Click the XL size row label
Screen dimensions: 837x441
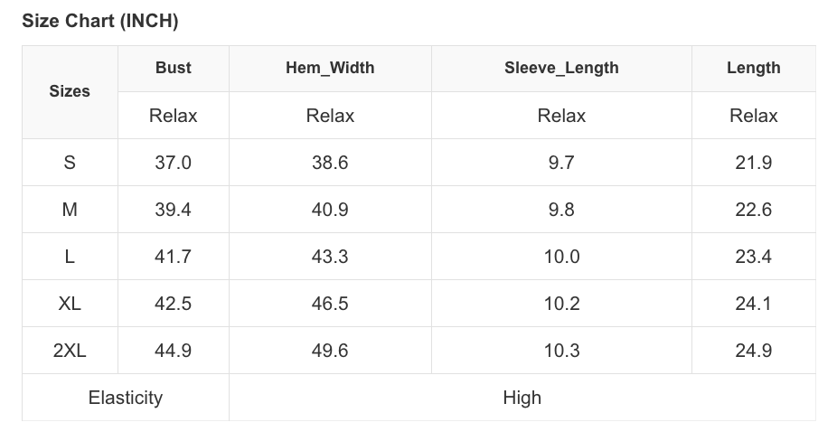(70, 304)
